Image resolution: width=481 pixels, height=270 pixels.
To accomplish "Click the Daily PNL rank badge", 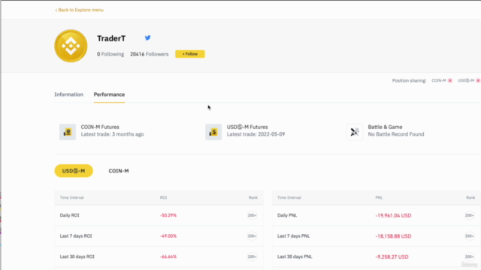I will [x=469, y=215].
